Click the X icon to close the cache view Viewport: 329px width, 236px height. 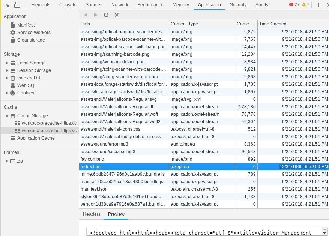[x=116, y=15]
